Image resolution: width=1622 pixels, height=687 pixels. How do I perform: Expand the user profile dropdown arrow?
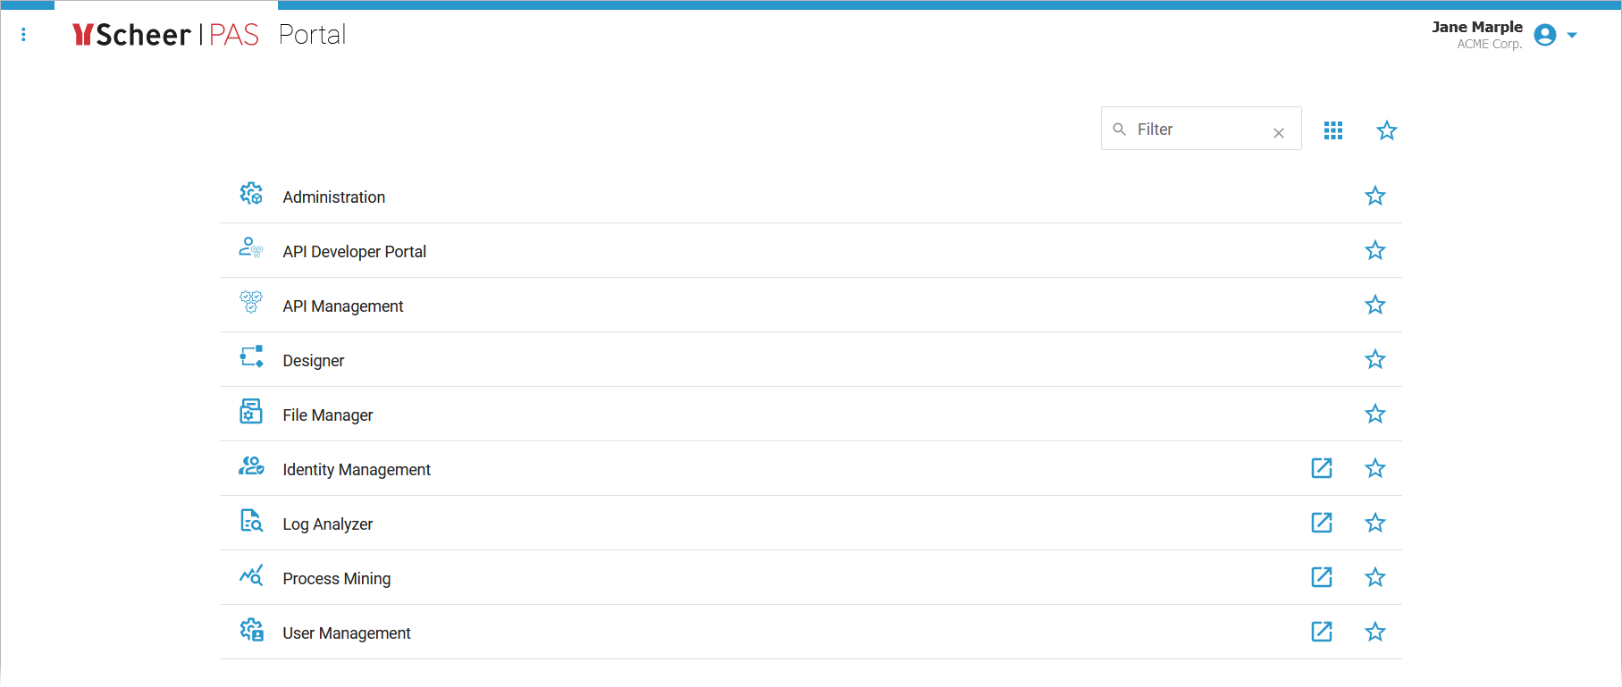pyautogui.click(x=1573, y=36)
